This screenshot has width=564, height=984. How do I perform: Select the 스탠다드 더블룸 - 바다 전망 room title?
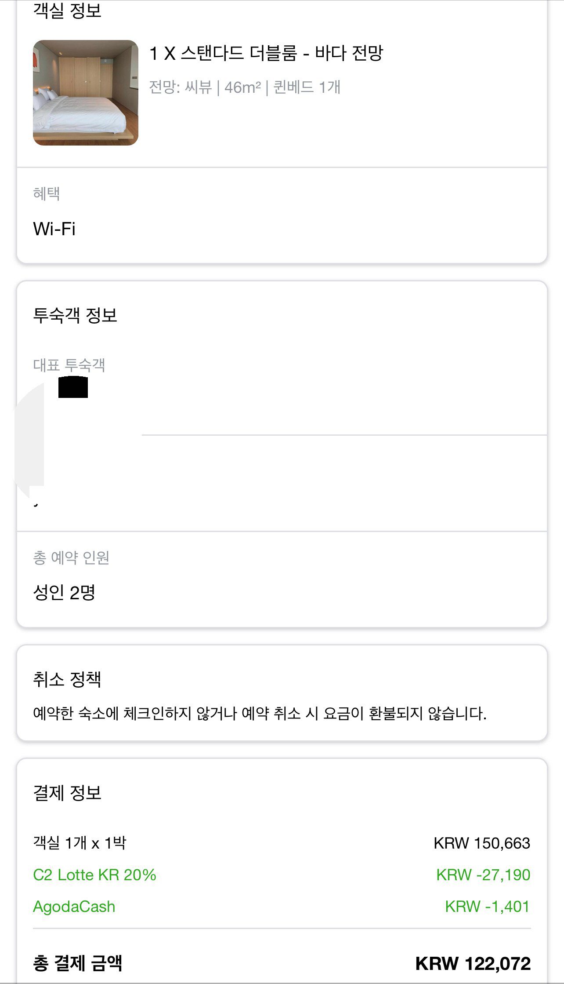tap(266, 53)
